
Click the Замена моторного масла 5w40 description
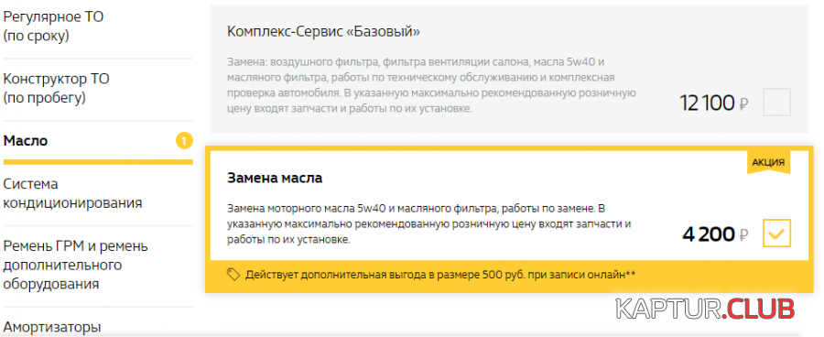point(428,224)
